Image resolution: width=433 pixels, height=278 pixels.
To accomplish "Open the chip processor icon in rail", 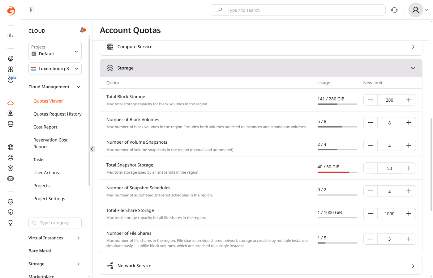I will 11,59.
